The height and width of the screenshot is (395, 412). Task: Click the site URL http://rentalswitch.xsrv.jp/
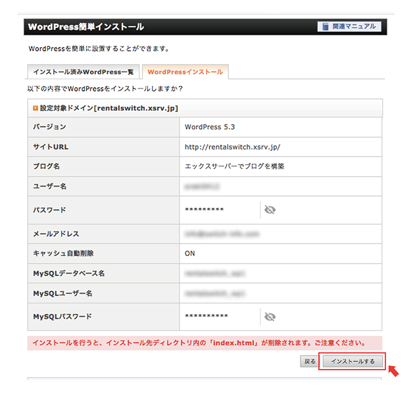[x=232, y=147]
